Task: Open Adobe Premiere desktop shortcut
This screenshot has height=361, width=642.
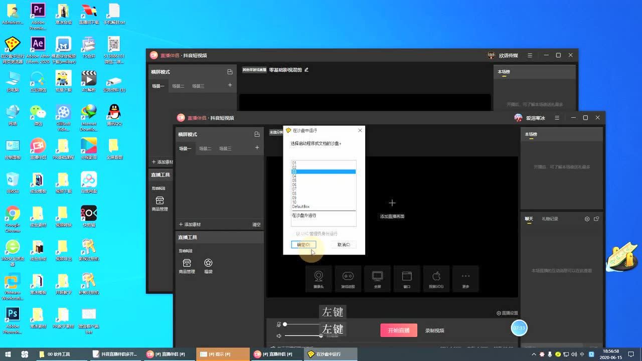Action: pyautogui.click(x=38, y=15)
